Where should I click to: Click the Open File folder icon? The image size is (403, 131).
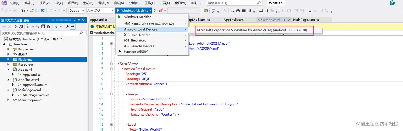coord(32,11)
